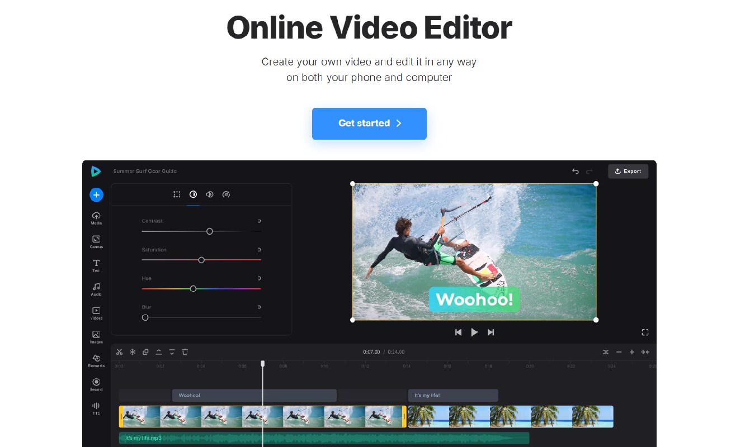The width and height of the screenshot is (731, 447).
Task: Switch to the Audio tab in the properties panel
Action: pos(210,194)
